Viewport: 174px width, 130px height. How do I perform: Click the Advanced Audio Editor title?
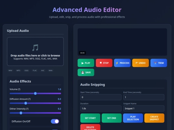[87, 10]
